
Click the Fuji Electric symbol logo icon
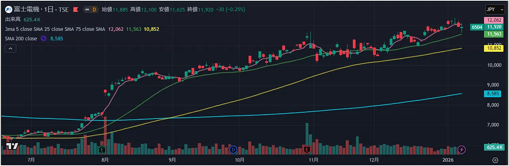click(x=8, y=9)
